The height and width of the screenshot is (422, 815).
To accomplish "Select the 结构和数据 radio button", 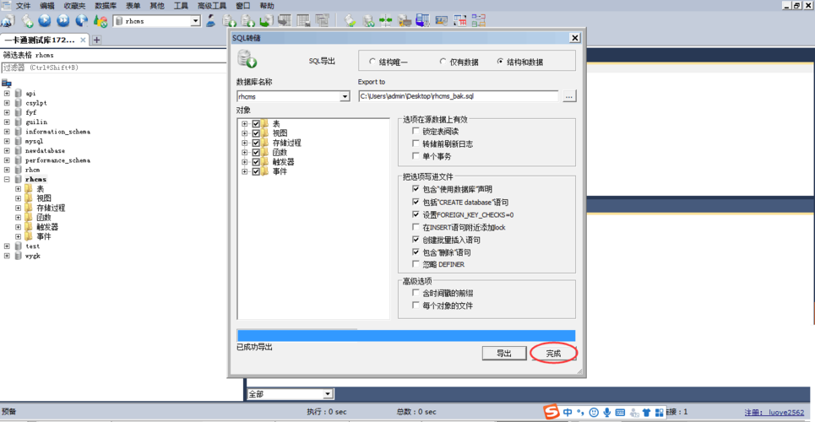I will 500,62.
